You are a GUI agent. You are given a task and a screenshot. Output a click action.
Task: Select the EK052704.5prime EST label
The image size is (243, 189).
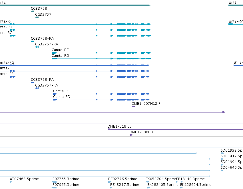pos(161,179)
